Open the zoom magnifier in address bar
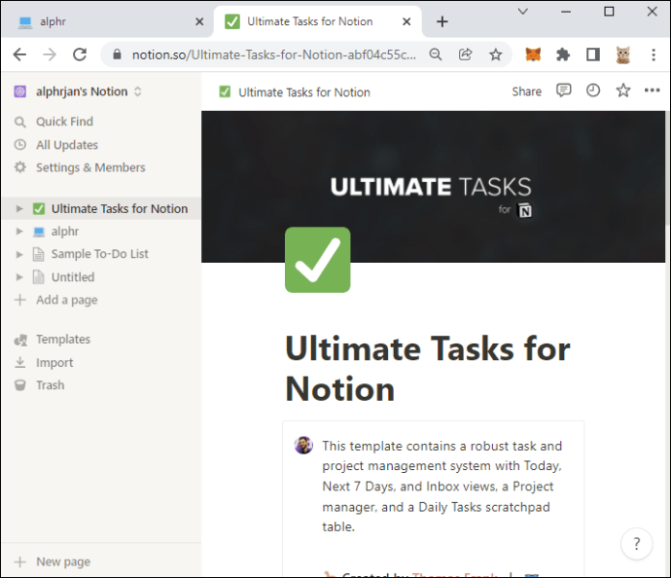 [x=436, y=54]
